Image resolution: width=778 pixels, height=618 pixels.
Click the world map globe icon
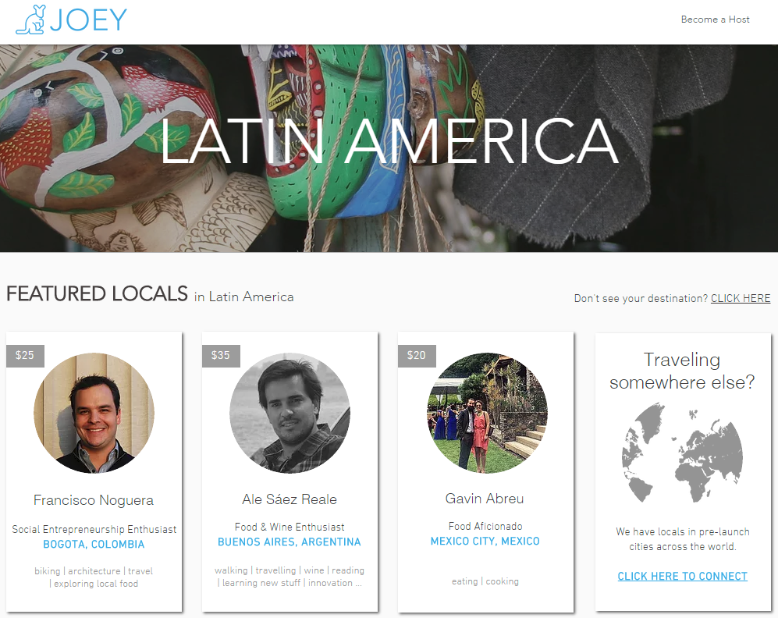[681, 453]
